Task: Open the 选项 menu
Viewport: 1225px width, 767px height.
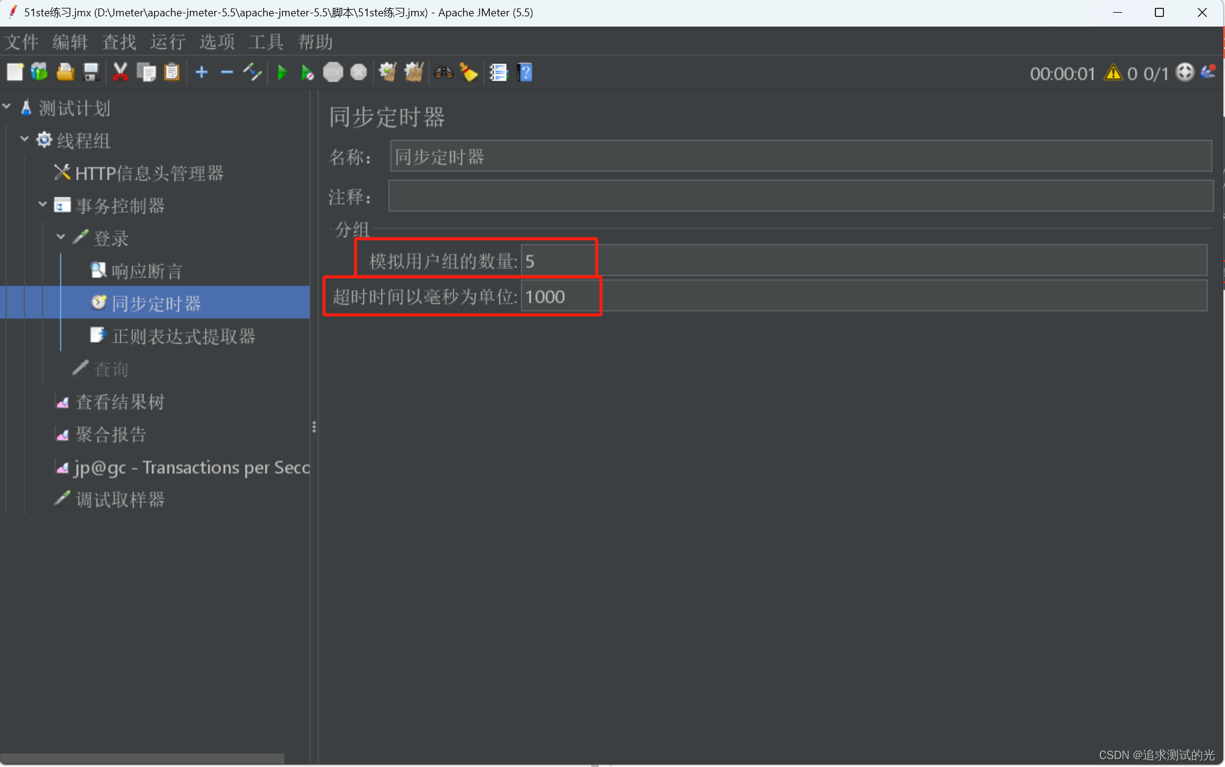Action: (x=217, y=42)
